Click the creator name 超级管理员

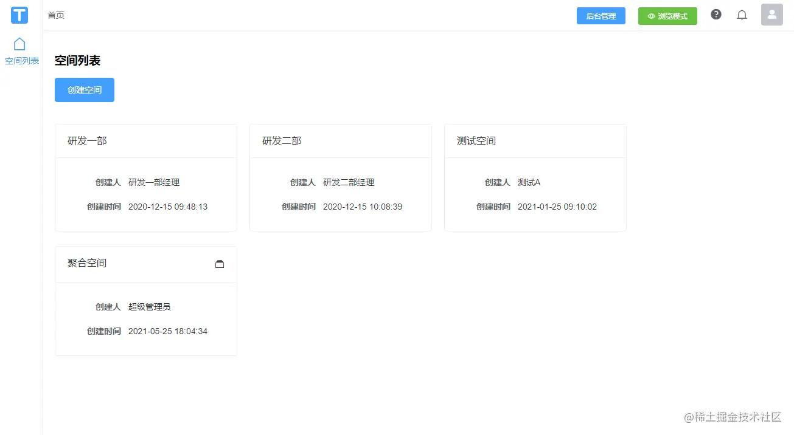click(x=150, y=307)
